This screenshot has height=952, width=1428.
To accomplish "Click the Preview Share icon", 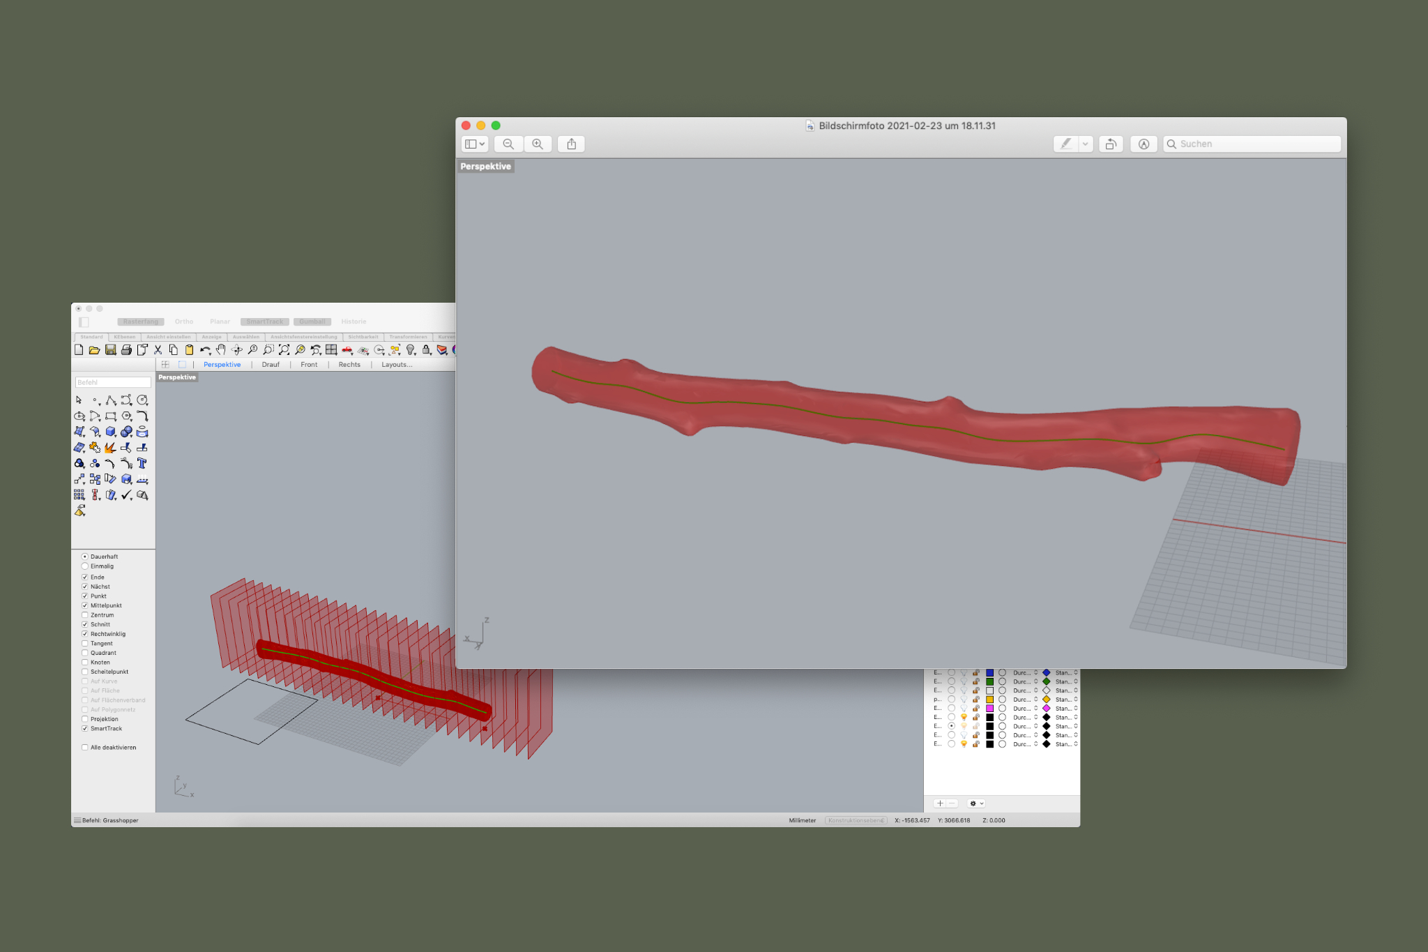I will (571, 144).
